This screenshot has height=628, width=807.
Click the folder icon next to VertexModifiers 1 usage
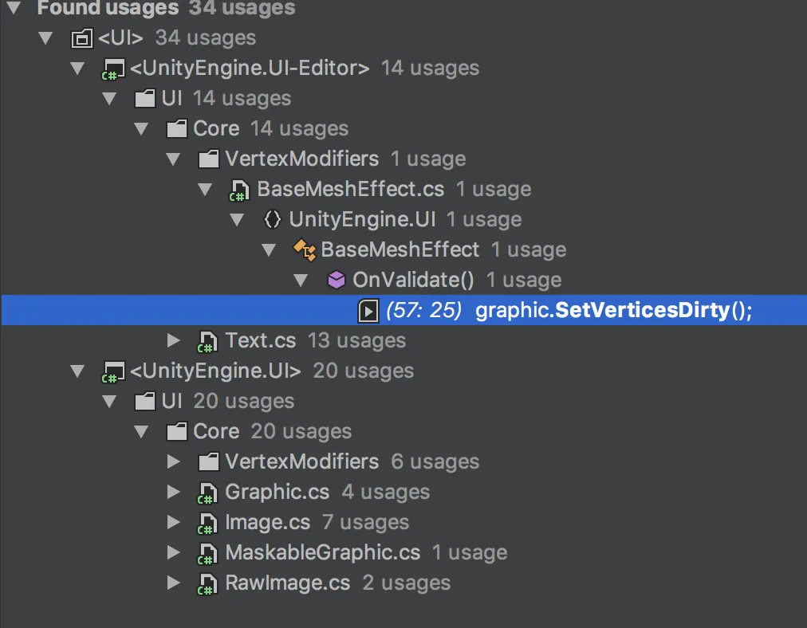coord(208,159)
